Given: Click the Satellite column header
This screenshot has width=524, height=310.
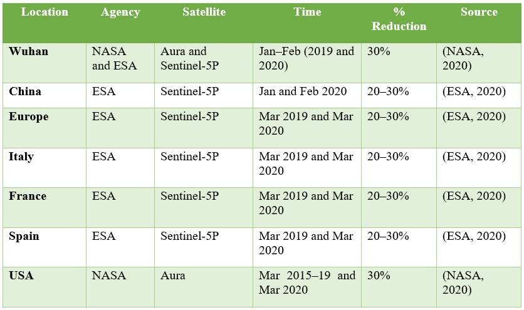Looking at the screenshot, I should 204,12.
